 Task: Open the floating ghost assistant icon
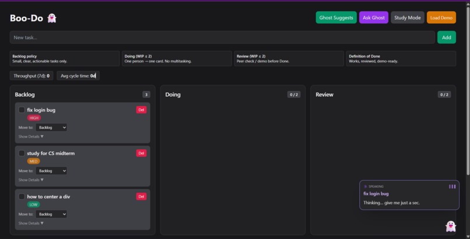(451, 226)
